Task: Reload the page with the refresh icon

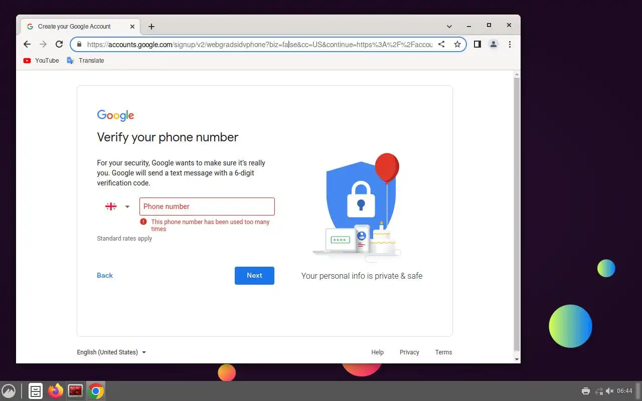Action: point(59,44)
